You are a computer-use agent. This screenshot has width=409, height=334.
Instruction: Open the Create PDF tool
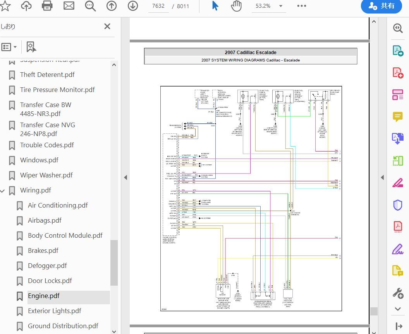point(397,72)
